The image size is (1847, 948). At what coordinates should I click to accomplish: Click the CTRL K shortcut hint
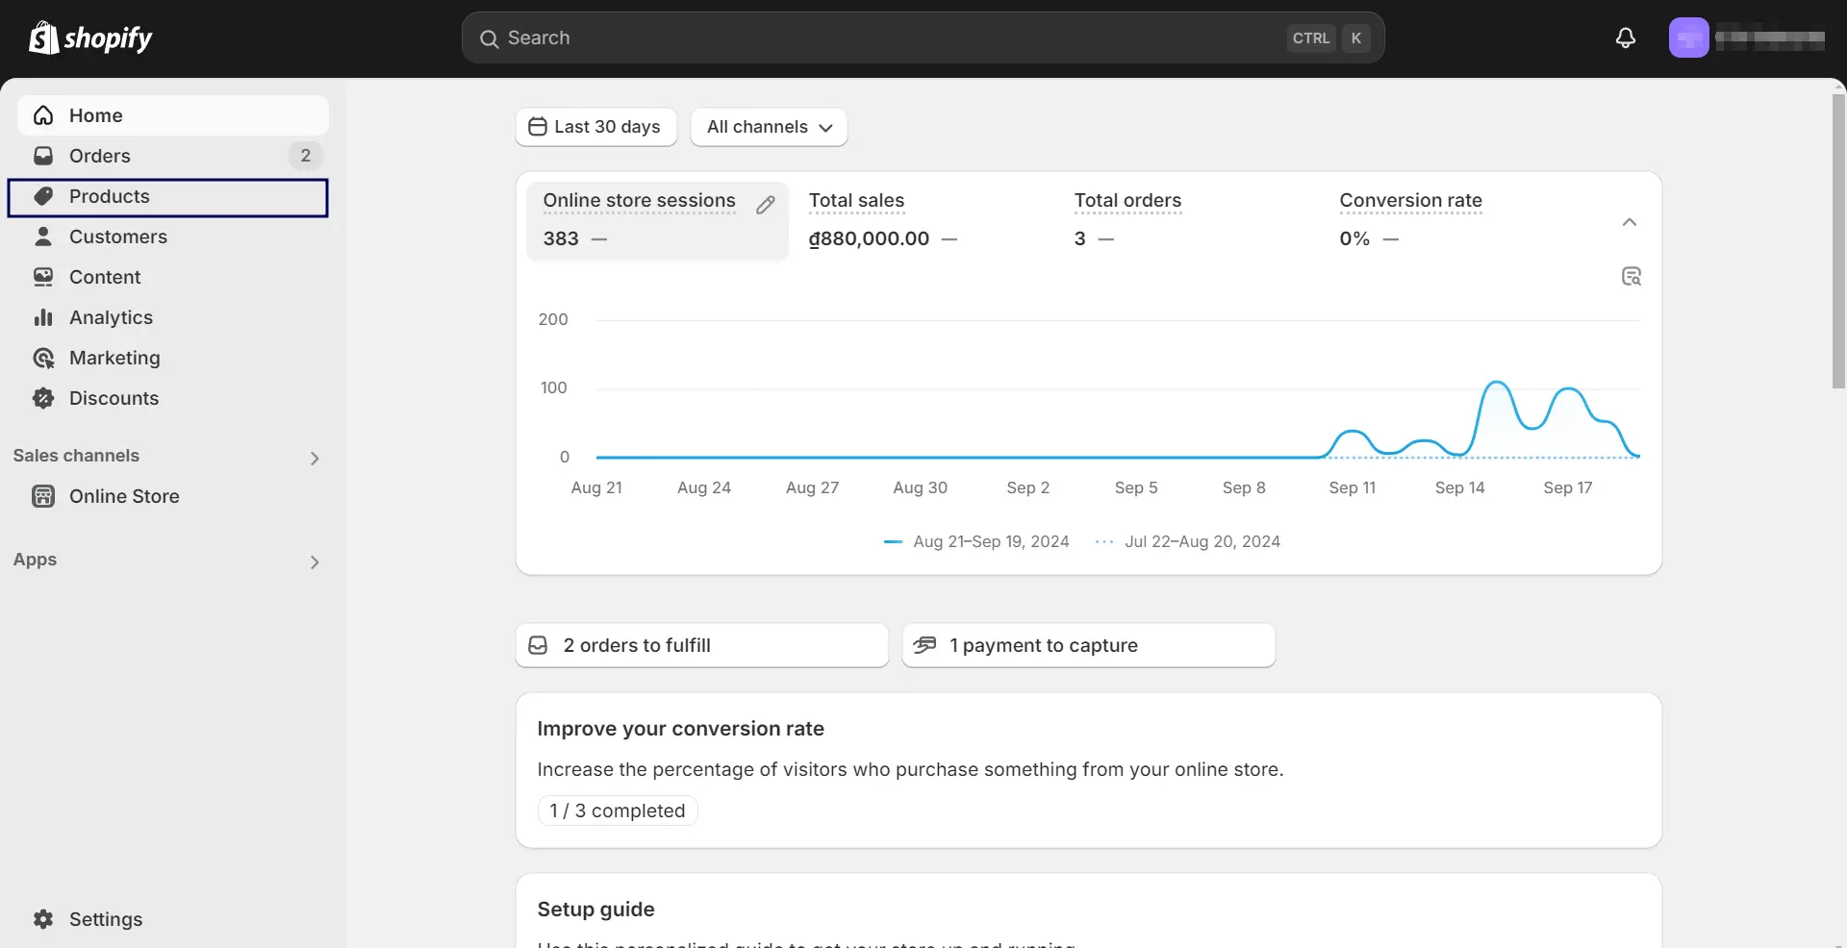pos(1328,38)
